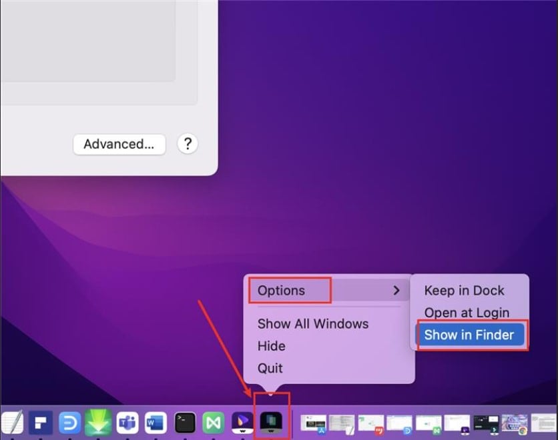Screen dimensions: 558x440
Task: Choose Show in Finder
Action: click(x=469, y=335)
